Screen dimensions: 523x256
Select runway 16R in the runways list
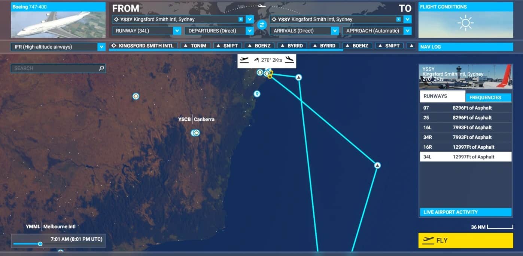[x=465, y=147]
